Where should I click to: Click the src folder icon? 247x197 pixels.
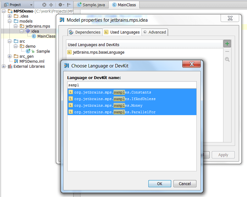tap(16, 41)
